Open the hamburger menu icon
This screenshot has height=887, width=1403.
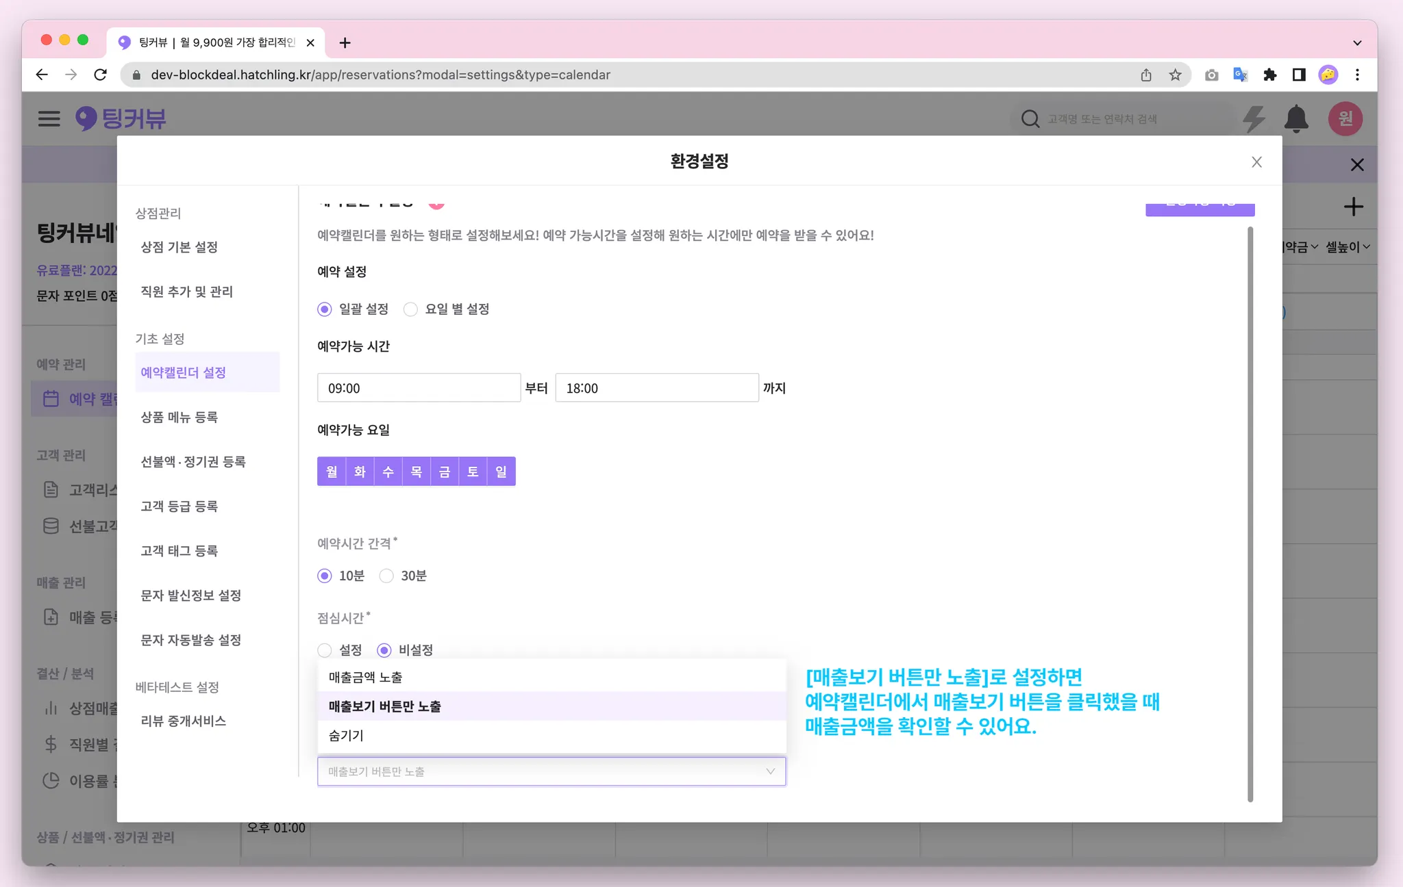pyautogui.click(x=49, y=119)
